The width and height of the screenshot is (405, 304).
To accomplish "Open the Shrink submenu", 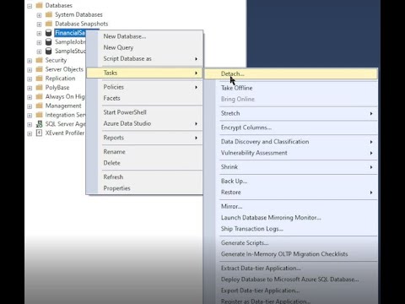I will [291, 167].
